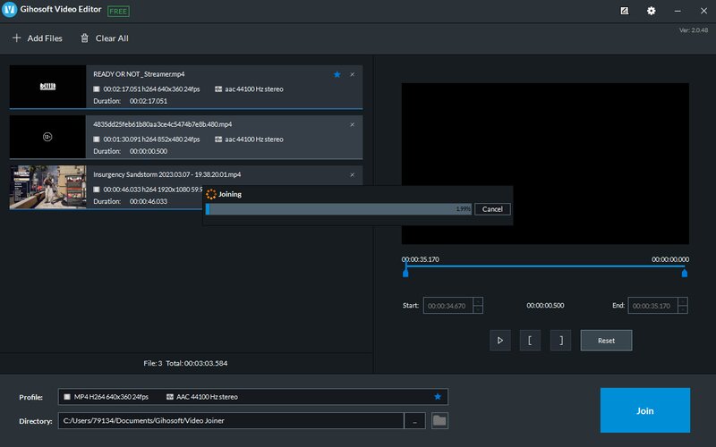Screen dimensions: 716x447
Task: Click the audio icon in Profile field
Action: point(170,397)
